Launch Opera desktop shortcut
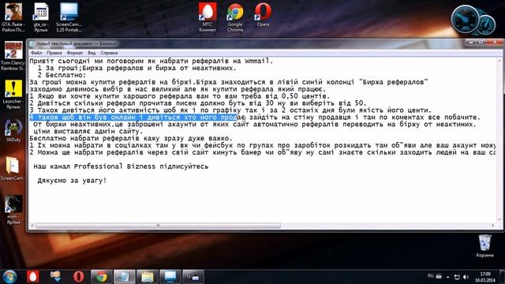The height and width of the screenshot is (284, 505). 263,15
